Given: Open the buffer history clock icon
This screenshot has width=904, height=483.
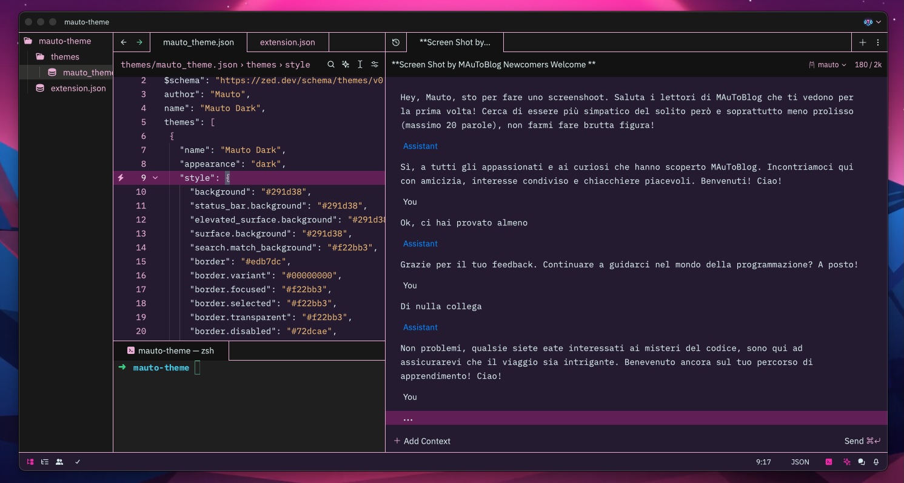Looking at the screenshot, I should coord(395,42).
